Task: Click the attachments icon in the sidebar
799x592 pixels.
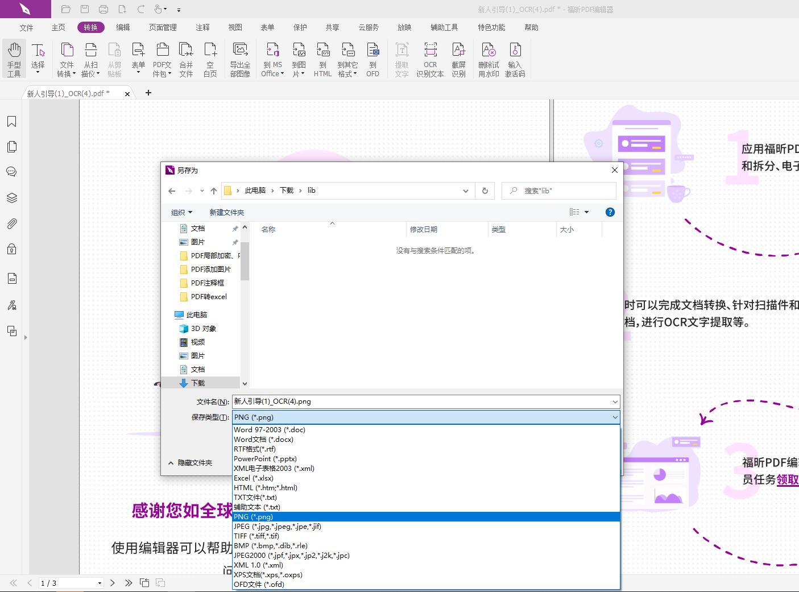Action: click(12, 223)
